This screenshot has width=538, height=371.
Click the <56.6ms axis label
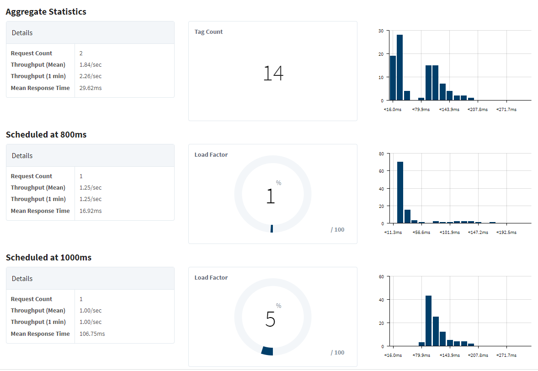tap(421, 233)
